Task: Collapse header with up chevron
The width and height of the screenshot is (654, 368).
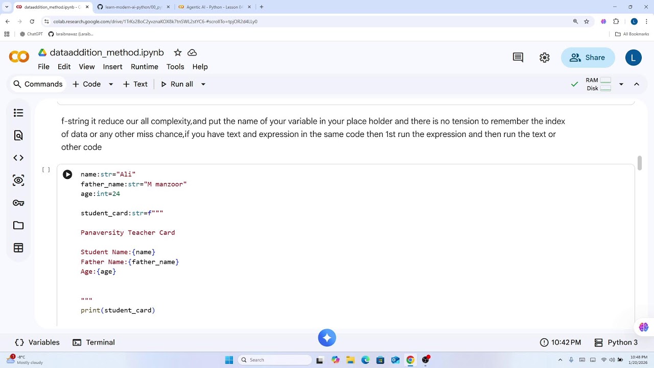Action: tap(637, 84)
